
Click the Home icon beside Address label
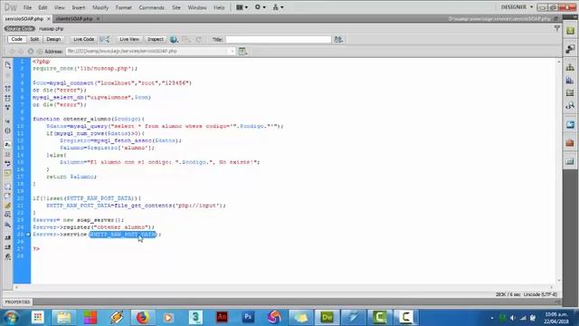point(40,52)
